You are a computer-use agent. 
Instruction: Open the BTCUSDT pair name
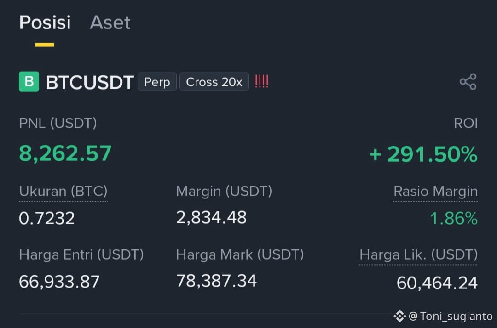[x=90, y=82]
